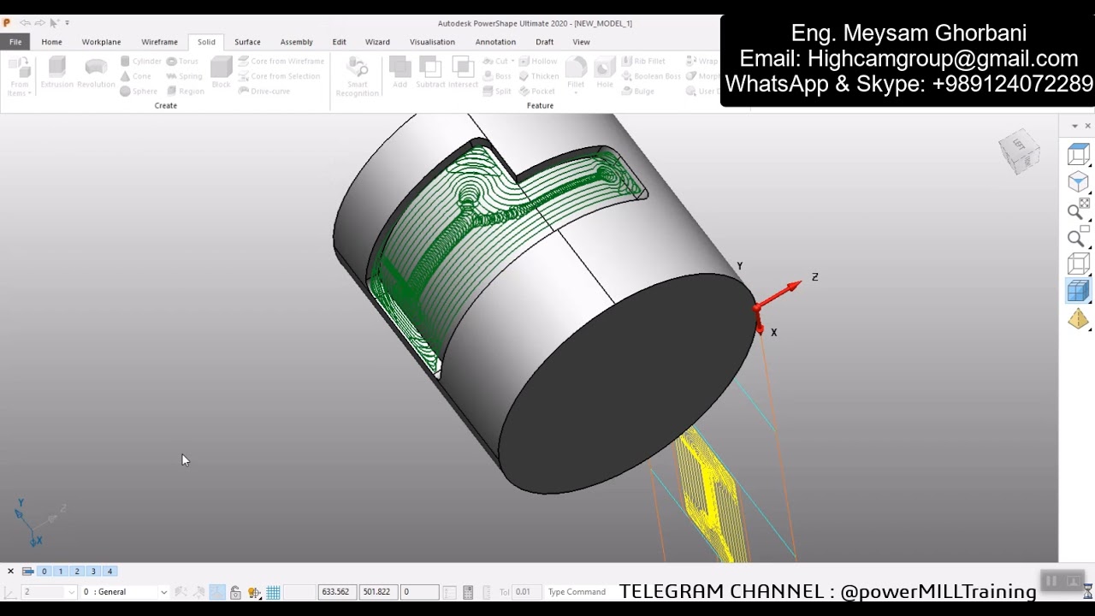Create a Torus primitive
Viewport: 1095px width, 616px height.
click(x=182, y=62)
